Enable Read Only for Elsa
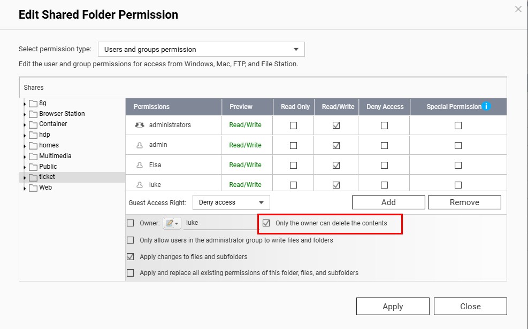The image size is (528, 329). pos(293,164)
